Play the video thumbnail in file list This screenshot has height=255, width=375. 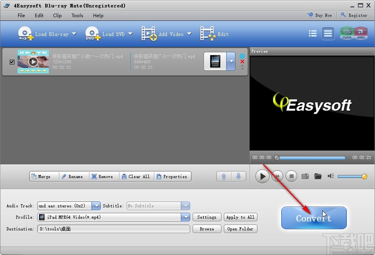click(33, 62)
